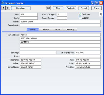Image resolution: width=104 pixels, height=95 pixels.
Task: Click the Name field with Schmidt GmbH
Action: [60, 22]
